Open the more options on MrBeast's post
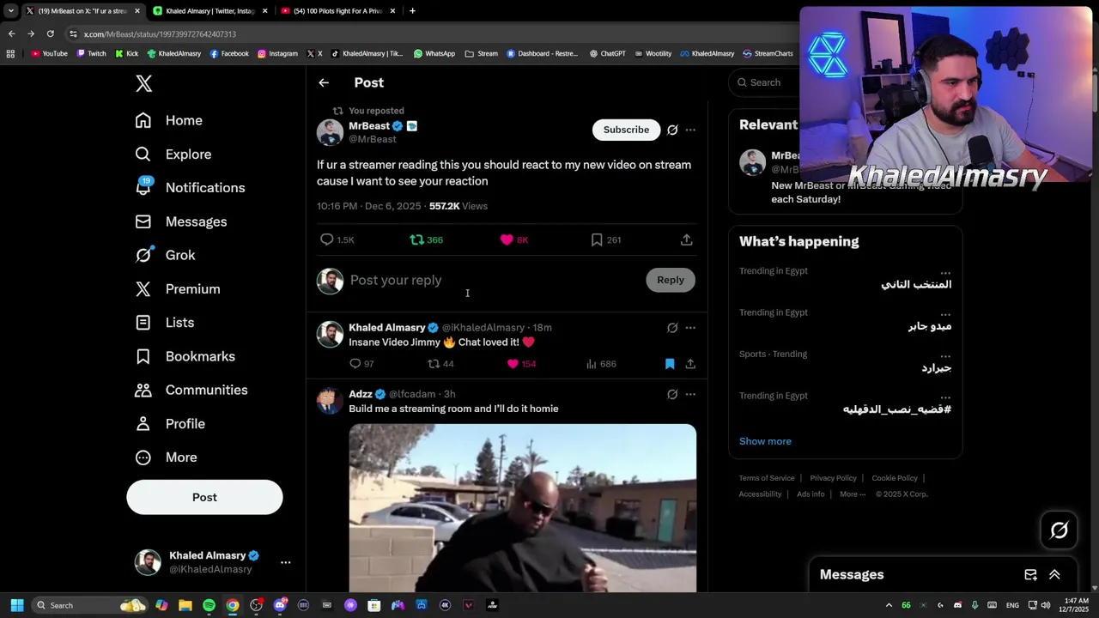Image resolution: width=1099 pixels, height=618 pixels. tap(690, 130)
